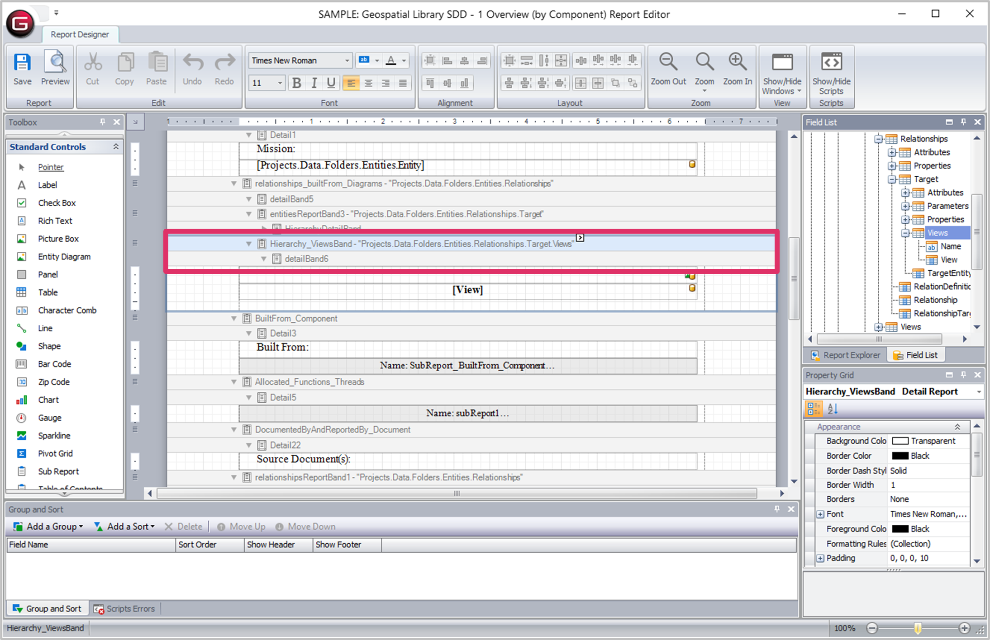Select the Gauge control in Toolbox
The width and height of the screenshot is (990, 640).
click(49, 418)
